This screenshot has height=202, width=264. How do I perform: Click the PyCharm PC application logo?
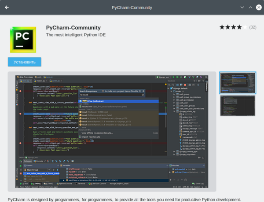coord(23,40)
